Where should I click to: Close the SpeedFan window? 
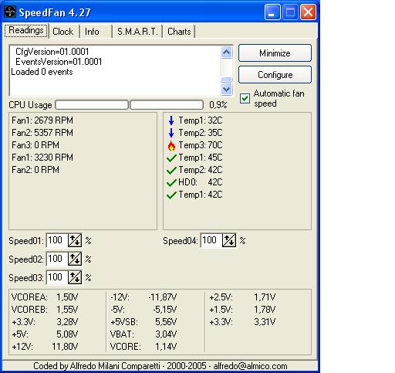[308, 12]
